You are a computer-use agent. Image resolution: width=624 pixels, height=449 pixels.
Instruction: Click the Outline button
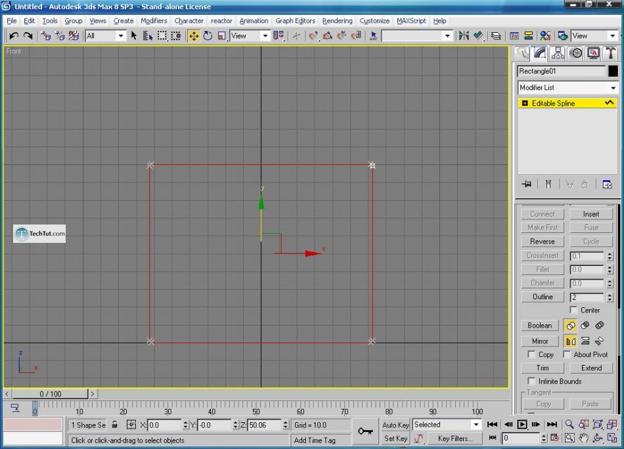click(x=543, y=297)
